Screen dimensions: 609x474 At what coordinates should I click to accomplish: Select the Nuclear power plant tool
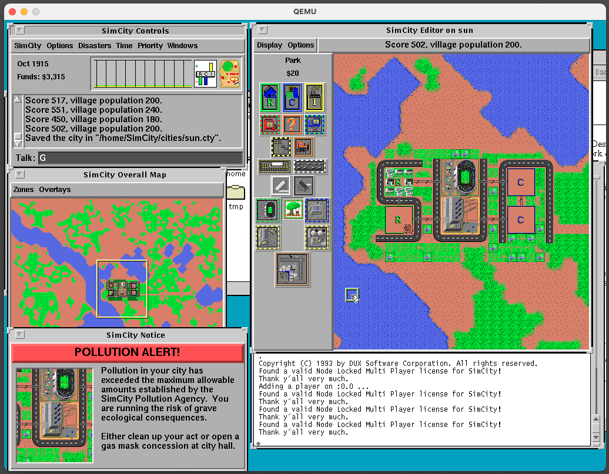(317, 237)
